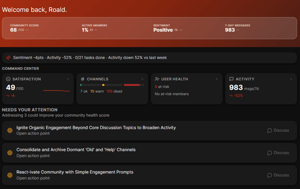Click the red dead-channels progress bar segment
300x189 pixels.
[x=132, y=85]
